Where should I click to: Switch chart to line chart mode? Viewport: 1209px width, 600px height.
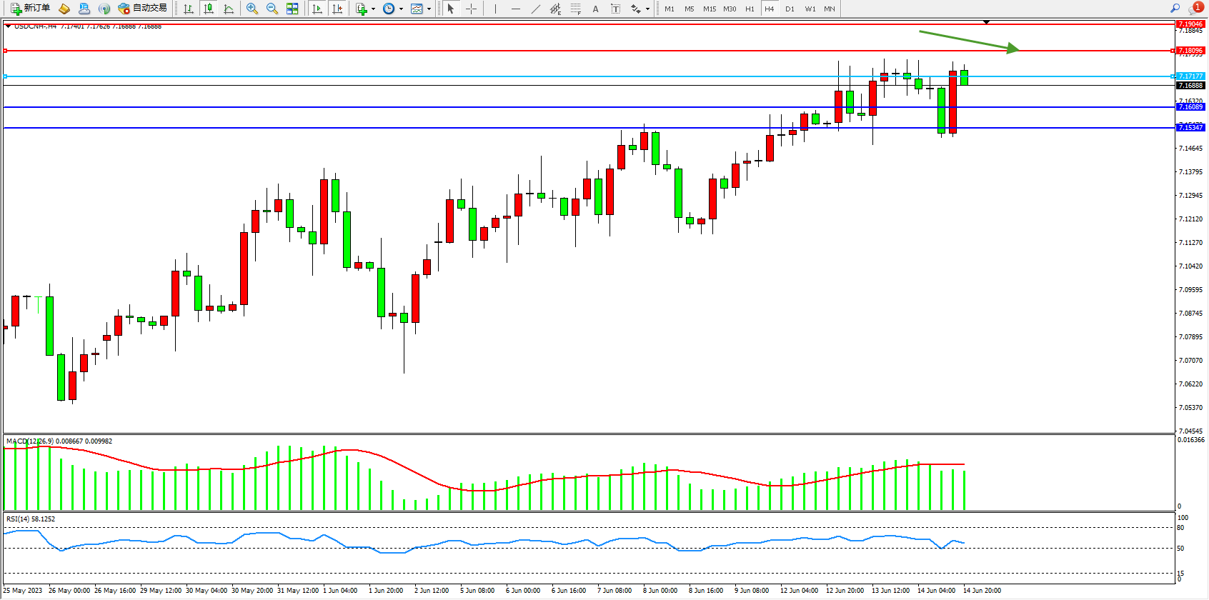click(x=229, y=9)
